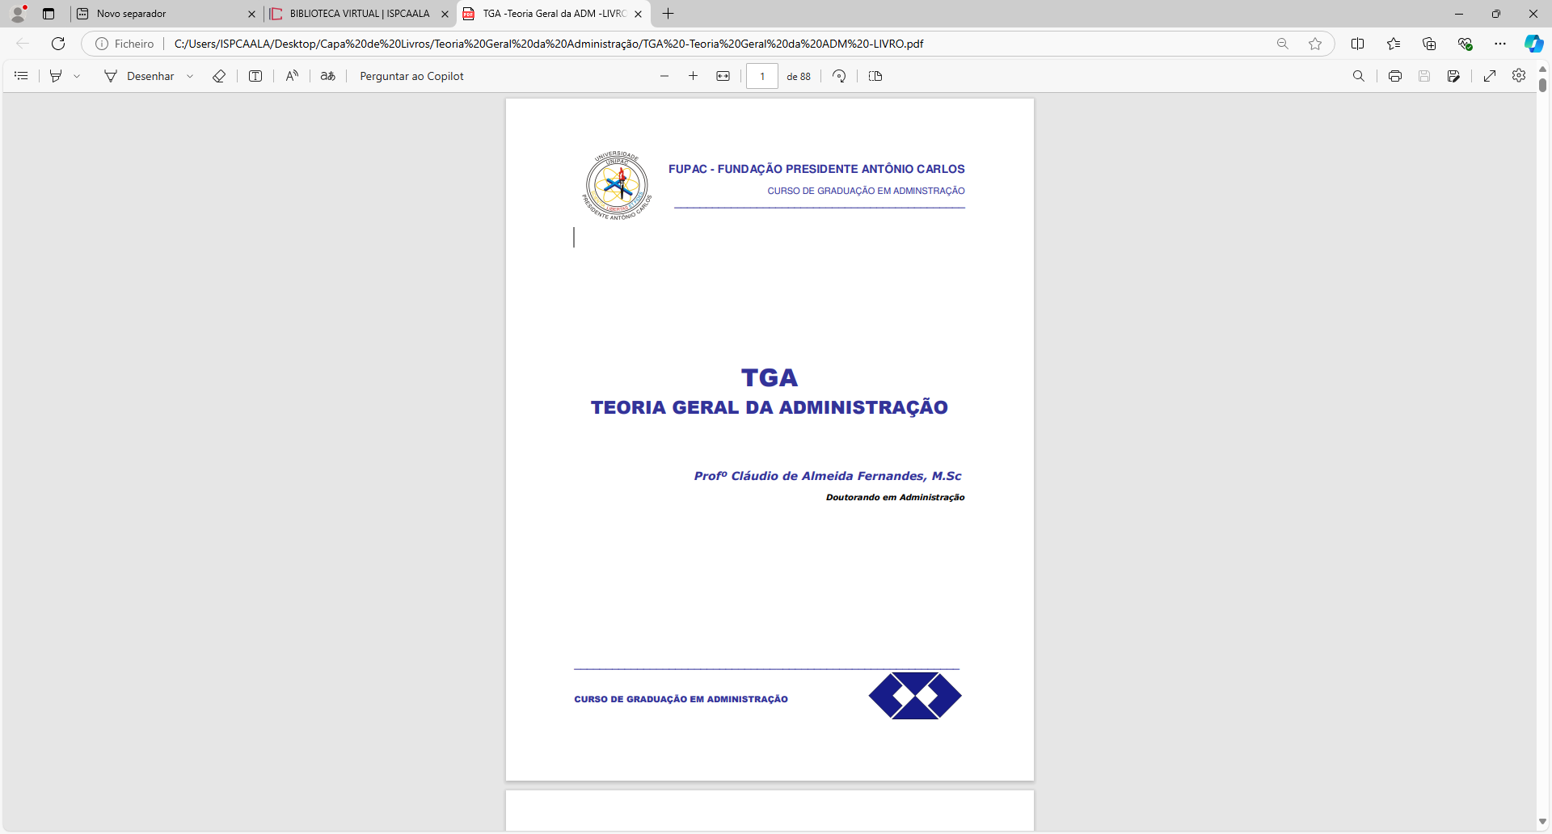The image size is (1552, 834).
Task: Switch to BIBLIOTECA VIRTUAL | ISPCAALA tab
Action: [x=360, y=14]
